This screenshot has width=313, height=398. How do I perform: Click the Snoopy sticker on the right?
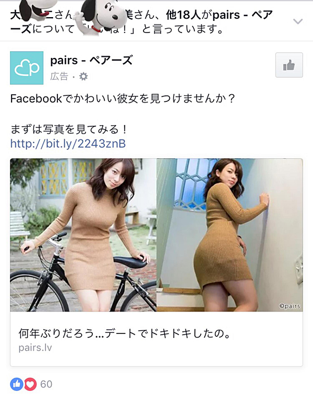click(99, 17)
